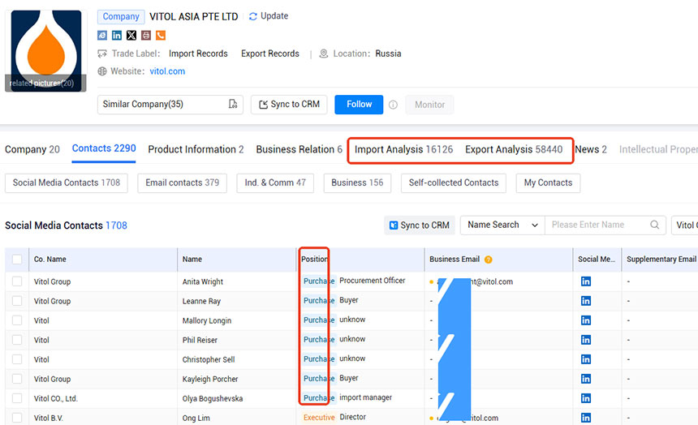Filter by Email contacts 379
The image size is (698, 425).
point(182,183)
